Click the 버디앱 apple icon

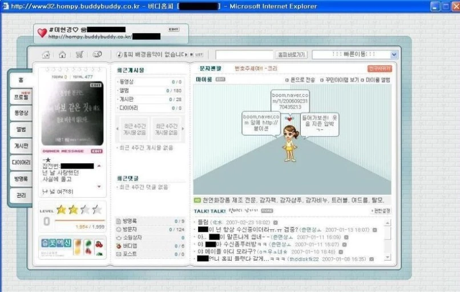point(119,246)
